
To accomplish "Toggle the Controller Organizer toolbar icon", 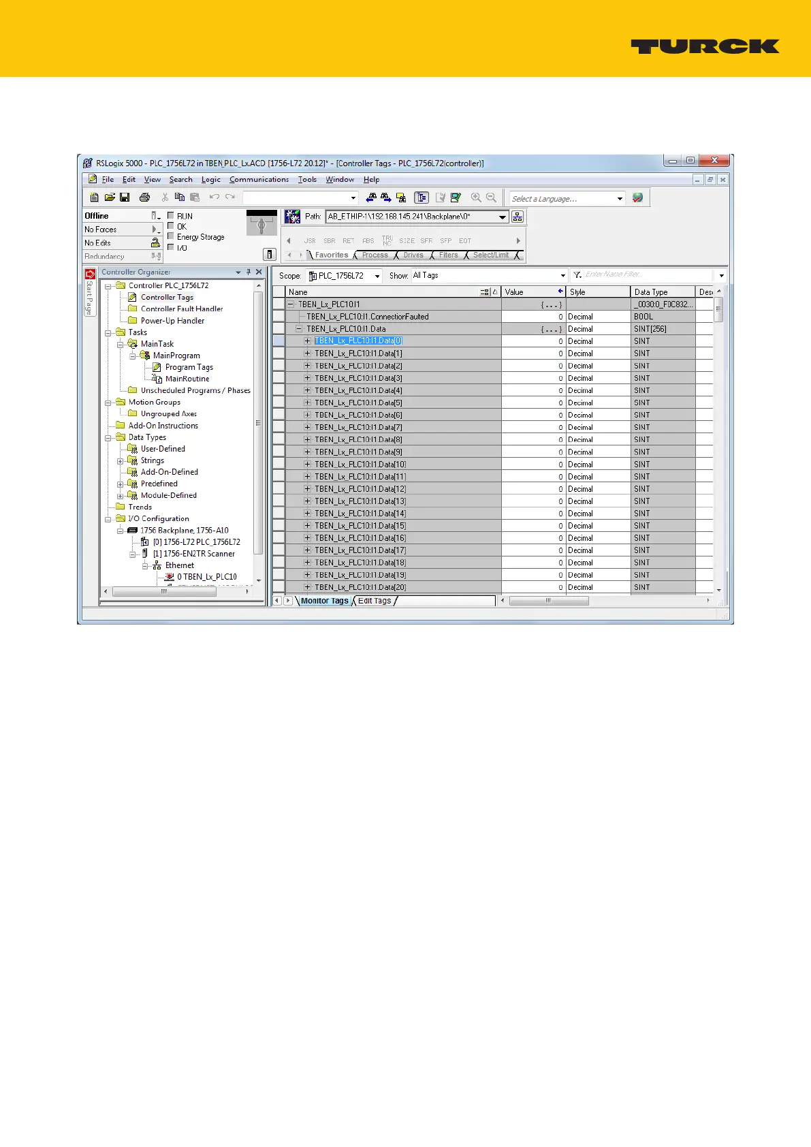I will click(422, 198).
